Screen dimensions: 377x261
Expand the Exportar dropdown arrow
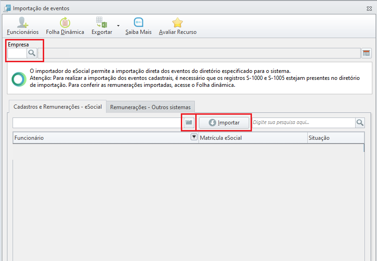pyautogui.click(x=118, y=26)
